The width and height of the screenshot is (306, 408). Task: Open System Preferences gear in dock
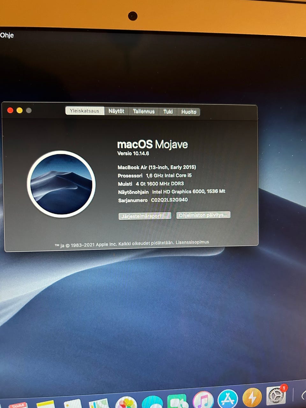(276, 395)
